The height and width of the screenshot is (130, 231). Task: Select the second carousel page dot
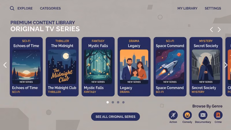[113, 102]
